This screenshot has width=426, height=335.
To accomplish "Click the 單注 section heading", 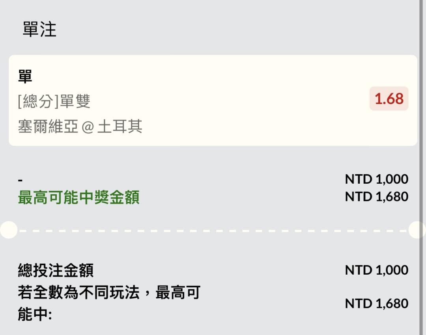I will pos(39,30).
